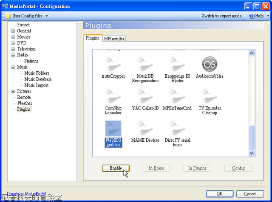Close the Configuration window
This screenshot has width=272, height=202.
coord(266,6)
